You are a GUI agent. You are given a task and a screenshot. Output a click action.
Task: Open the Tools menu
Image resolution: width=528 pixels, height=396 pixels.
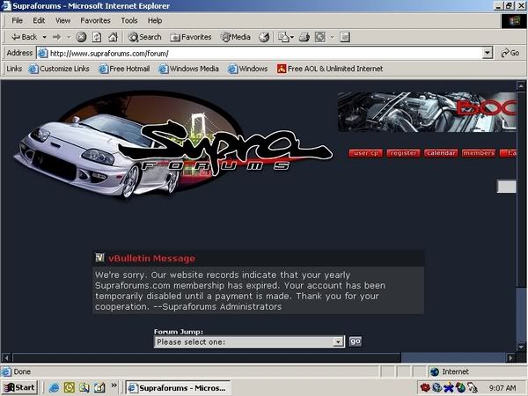tap(129, 20)
